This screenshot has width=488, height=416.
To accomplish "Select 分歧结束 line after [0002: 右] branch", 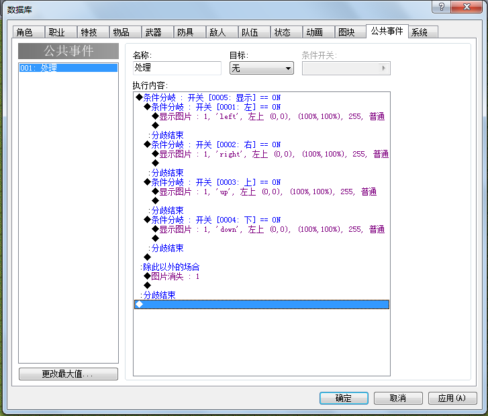I will click(x=262, y=173).
